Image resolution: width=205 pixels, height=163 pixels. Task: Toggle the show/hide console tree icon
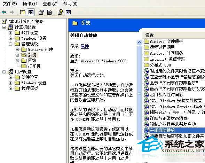point(31,12)
